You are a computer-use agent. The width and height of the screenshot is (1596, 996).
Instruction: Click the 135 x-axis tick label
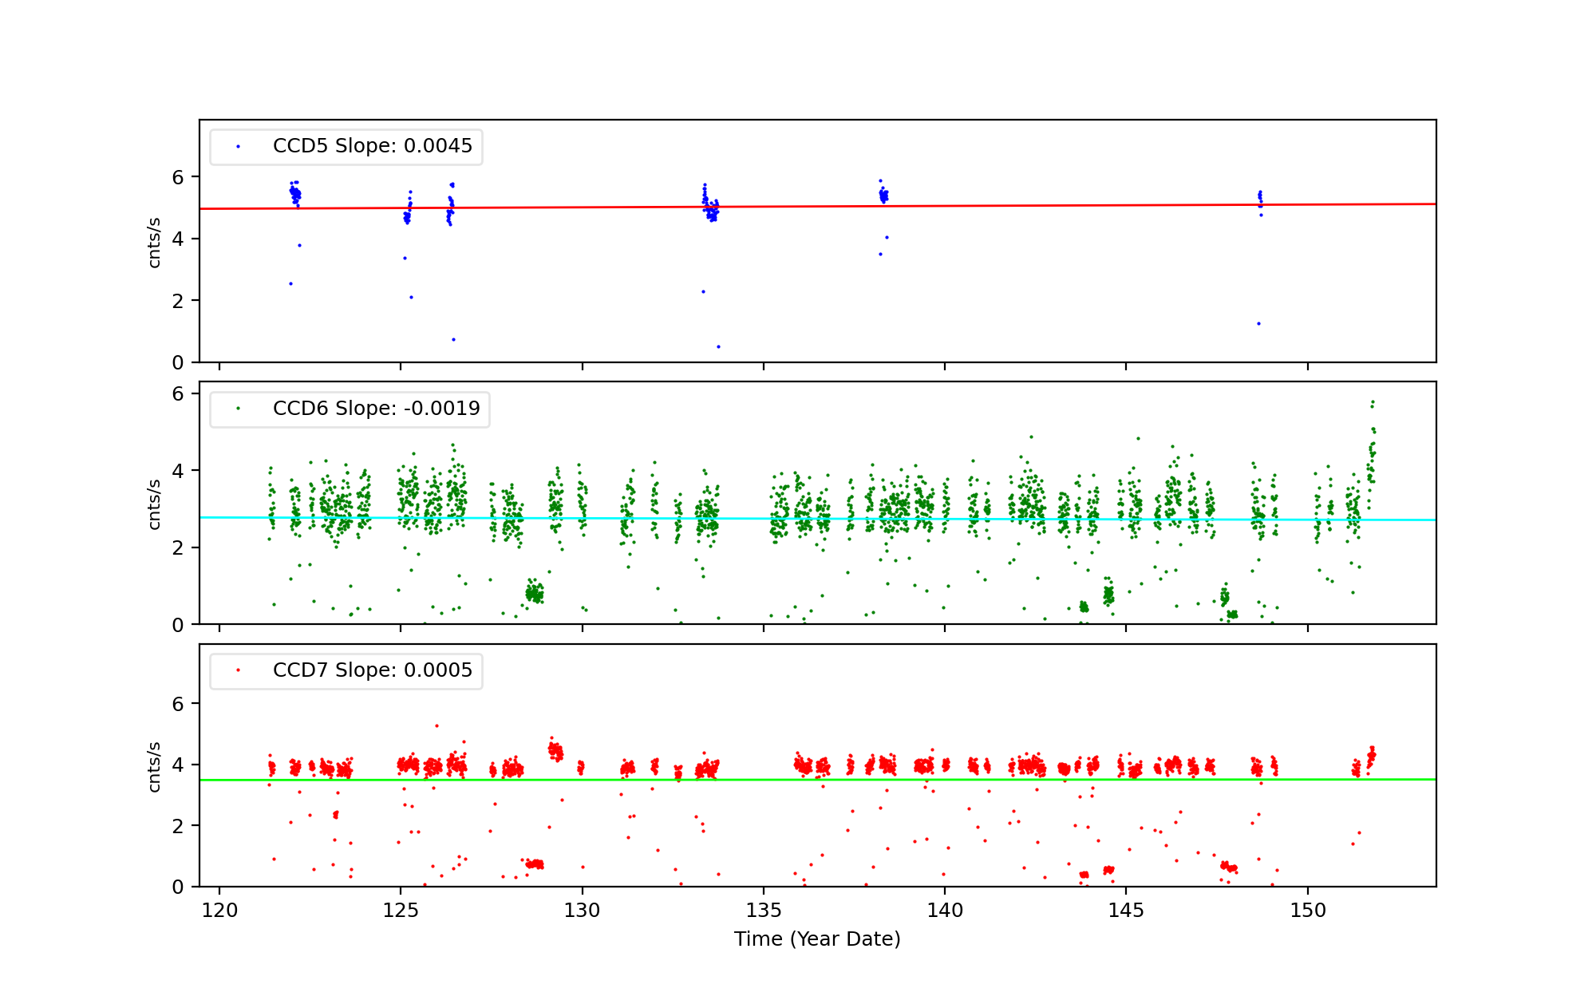pos(764,911)
